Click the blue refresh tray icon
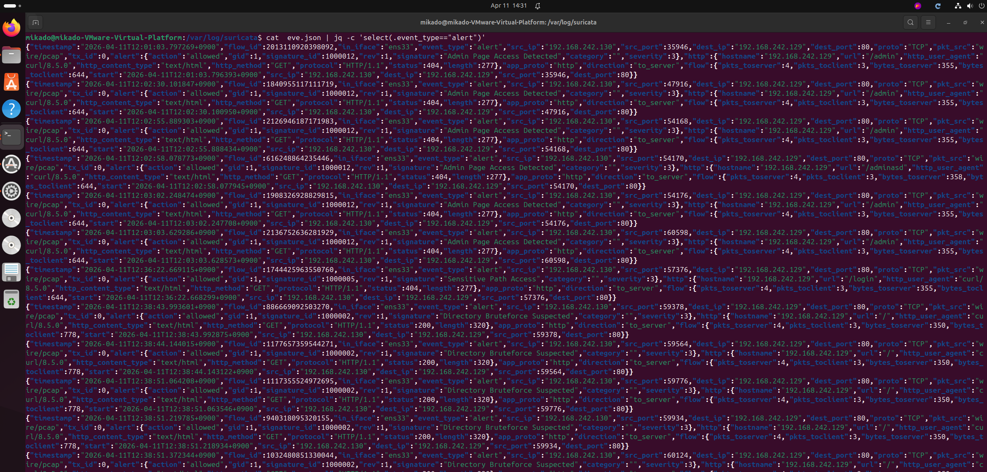This screenshot has width=987, height=472. click(938, 5)
